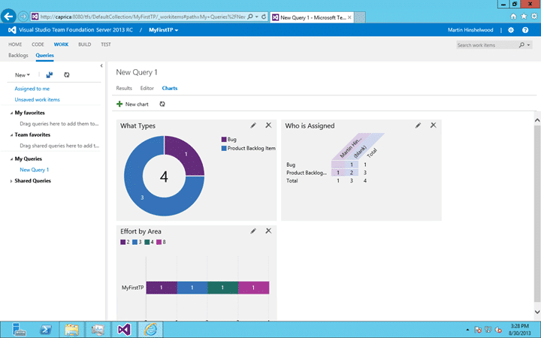Viewport: 541px width, 338px height.
Task: Switch to the Editor tab
Action: (147, 89)
